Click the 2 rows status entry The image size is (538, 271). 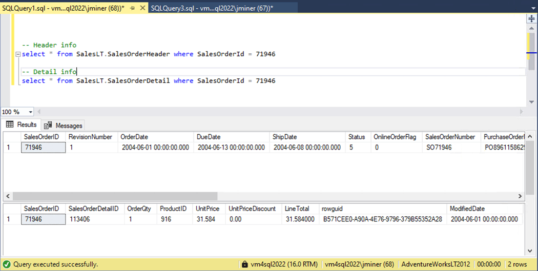[517, 264]
